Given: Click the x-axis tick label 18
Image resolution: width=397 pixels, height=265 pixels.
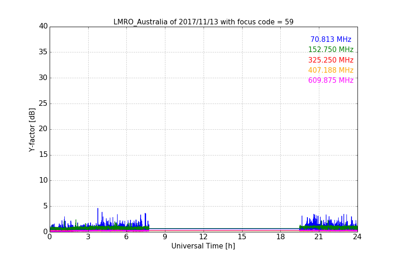Looking at the screenshot, I should (281, 237).
